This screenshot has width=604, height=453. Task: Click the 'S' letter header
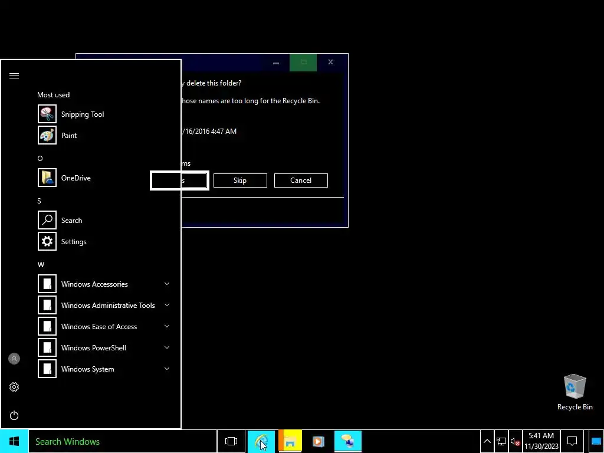point(39,201)
